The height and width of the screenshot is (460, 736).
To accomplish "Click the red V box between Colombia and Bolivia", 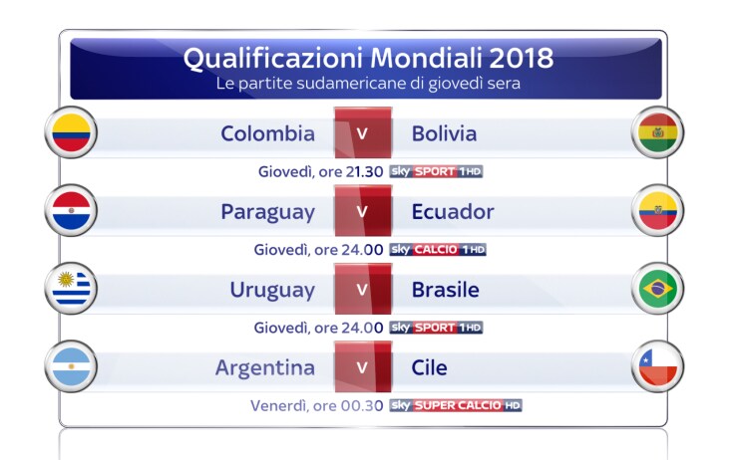I will [363, 133].
